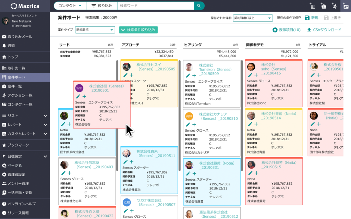
Task: Open the 案件タイプ 新規開拓 dropdown
Action: tap(95, 30)
